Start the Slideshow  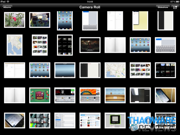pyautogui.click(x=163, y=7)
